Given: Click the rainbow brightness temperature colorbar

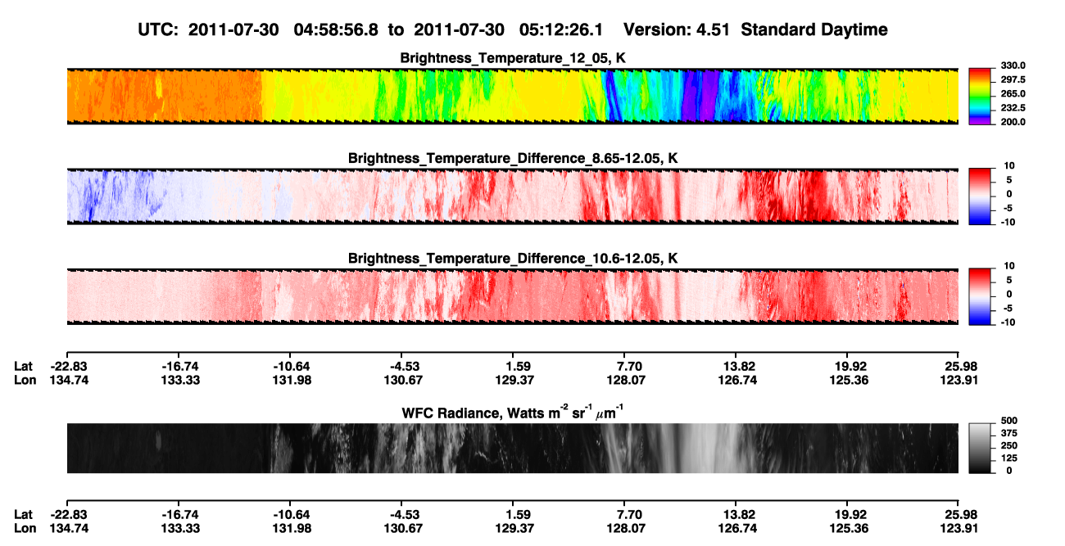Looking at the screenshot, I should click(980, 96).
